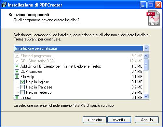The width and height of the screenshot is (163, 127).
Task: Click the component list scroll-down arrow
Action: point(146,96)
